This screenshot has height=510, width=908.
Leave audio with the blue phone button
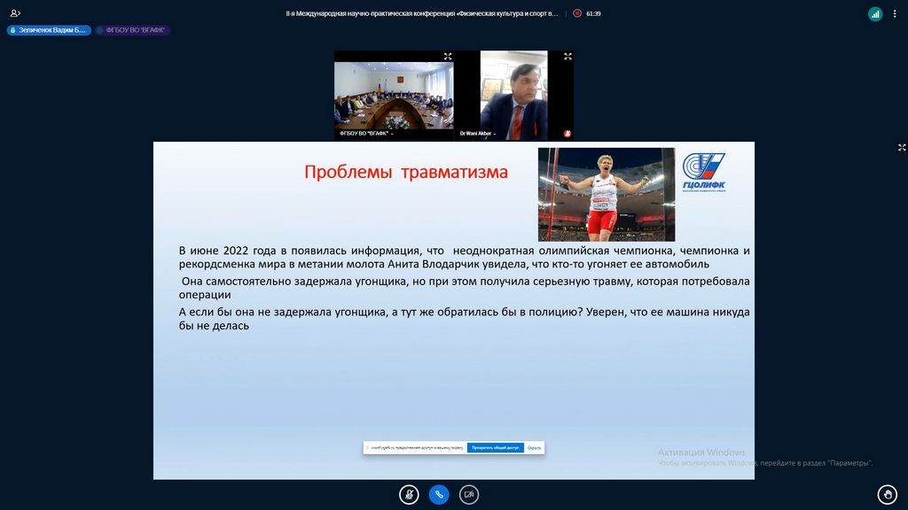(439, 494)
